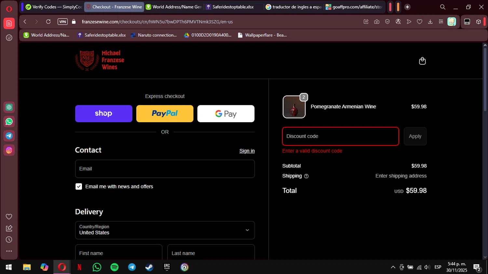
Task: Open the shopping bag cart icon
Action: 422,61
